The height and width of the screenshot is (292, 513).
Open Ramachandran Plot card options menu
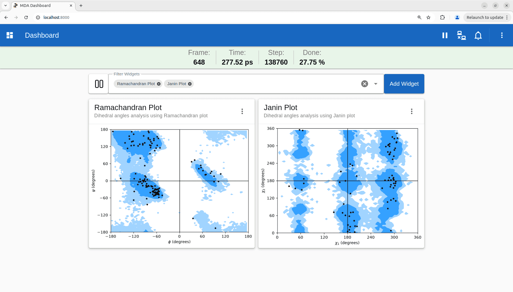point(242,111)
